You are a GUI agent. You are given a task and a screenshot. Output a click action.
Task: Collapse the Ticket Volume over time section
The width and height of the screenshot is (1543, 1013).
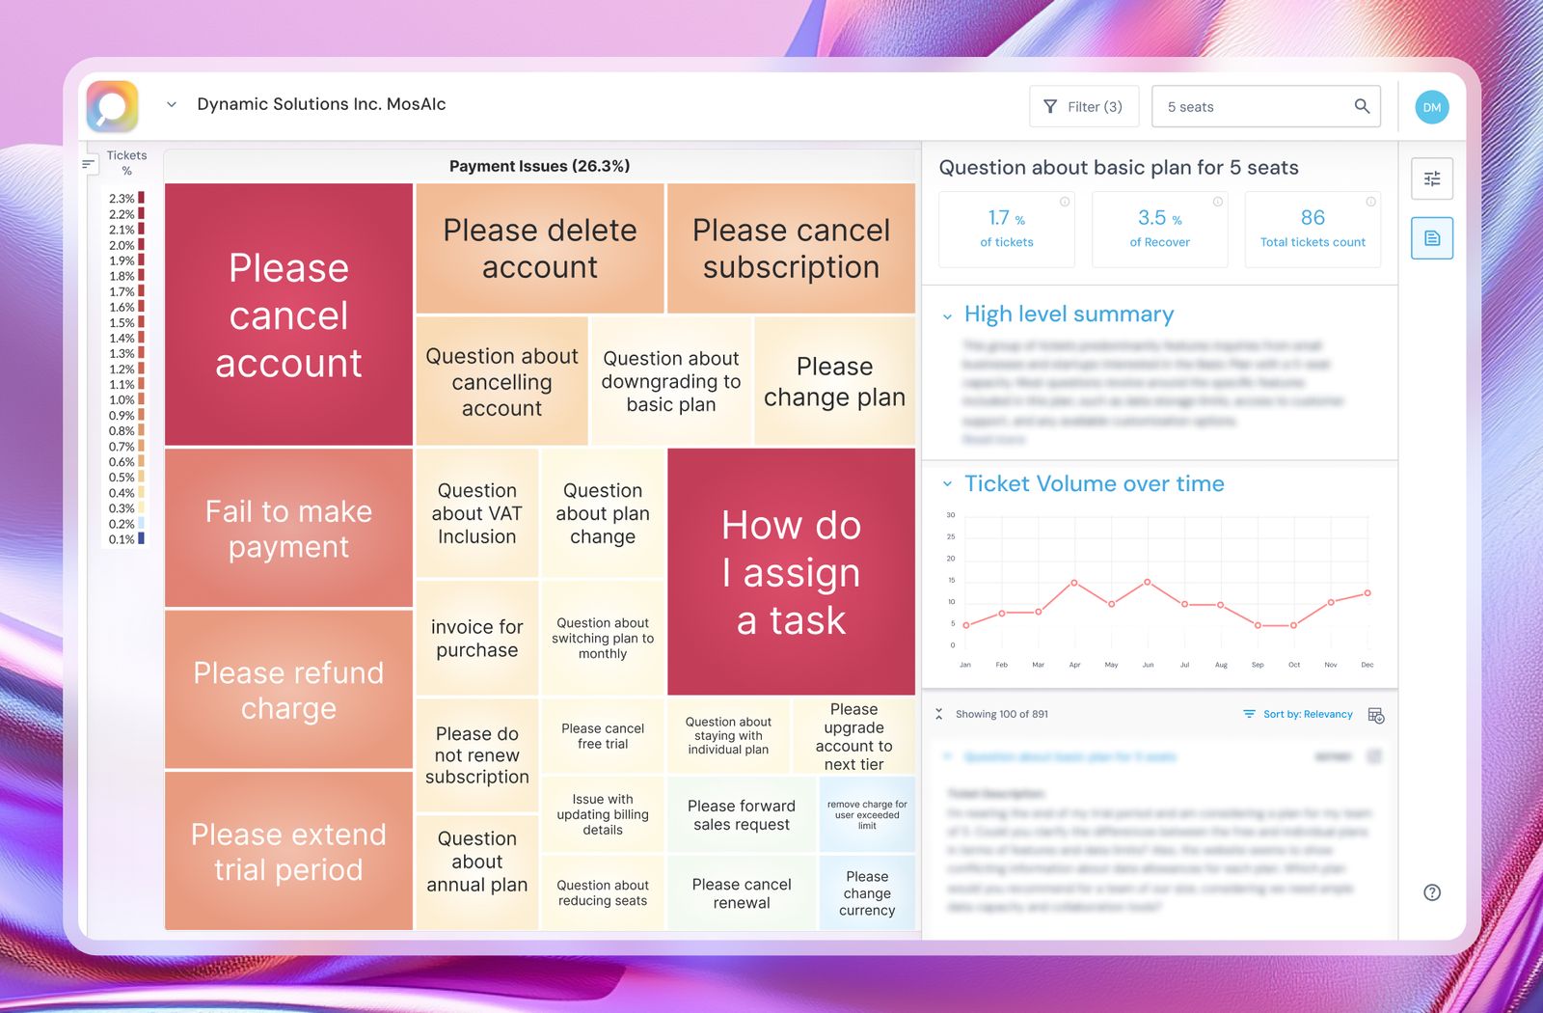pyautogui.click(x=947, y=484)
